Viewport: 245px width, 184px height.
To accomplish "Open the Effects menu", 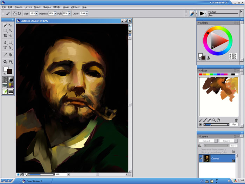I will click(x=56, y=7).
